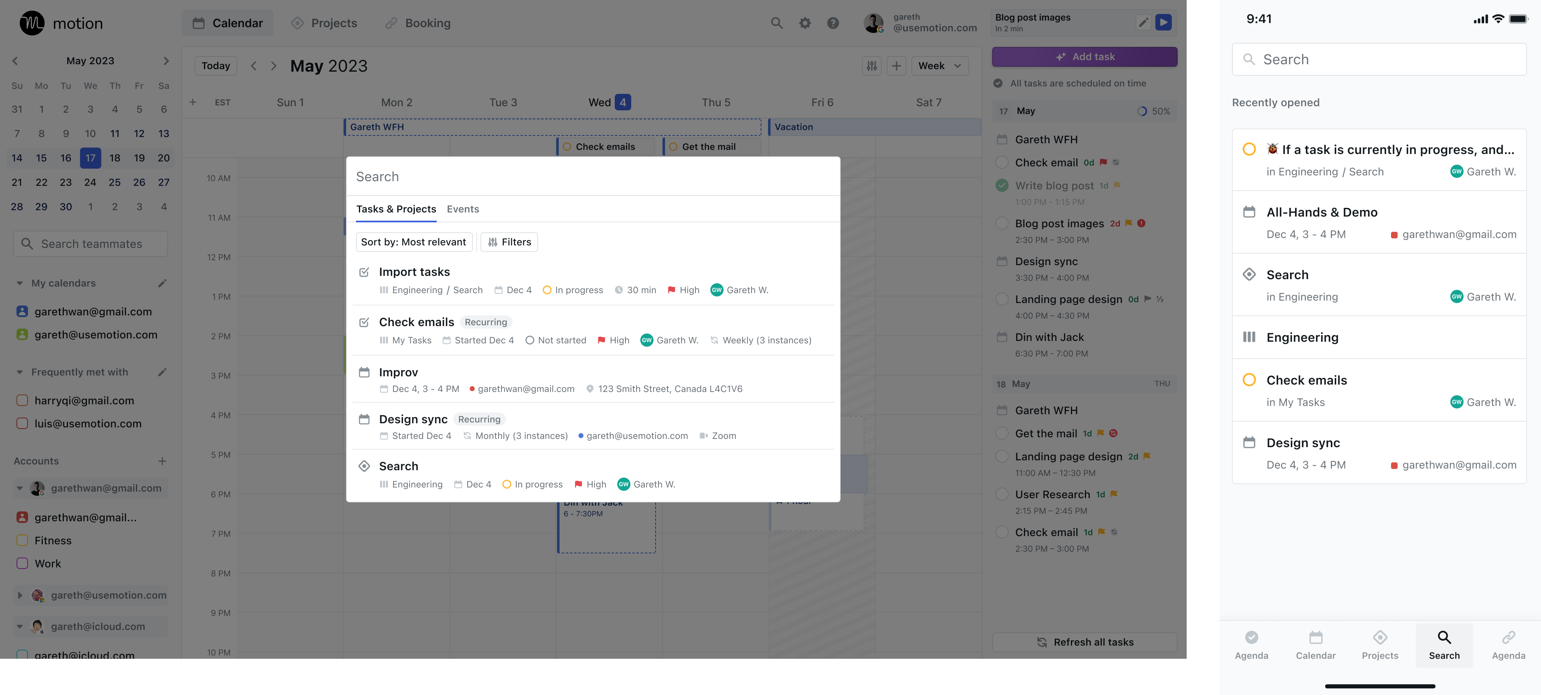Click the play button for Blog post images

click(1163, 23)
